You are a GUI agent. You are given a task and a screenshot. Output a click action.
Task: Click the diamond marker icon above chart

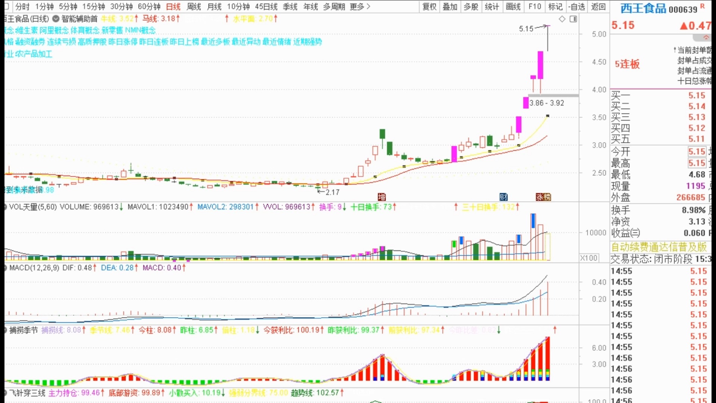562,19
